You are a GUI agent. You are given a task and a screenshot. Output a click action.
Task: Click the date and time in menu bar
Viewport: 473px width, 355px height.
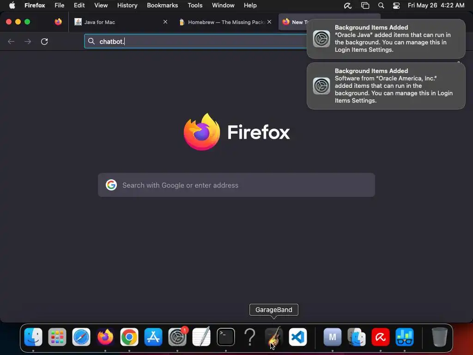(x=436, y=5)
